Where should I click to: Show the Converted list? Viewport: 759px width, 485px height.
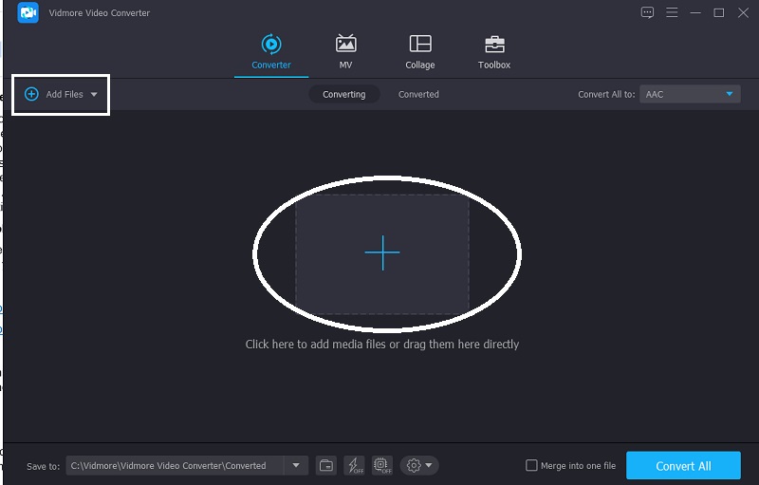(x=418, y=94)
